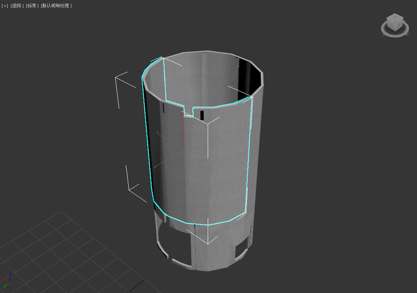Open the 标准 viewport standard menu

[32, 6]
